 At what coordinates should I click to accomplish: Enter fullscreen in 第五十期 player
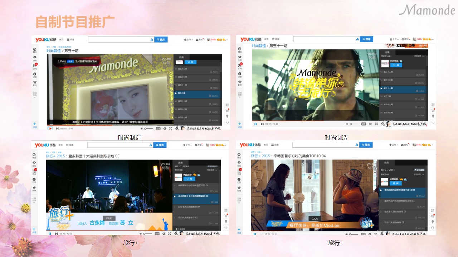point(171,128)
